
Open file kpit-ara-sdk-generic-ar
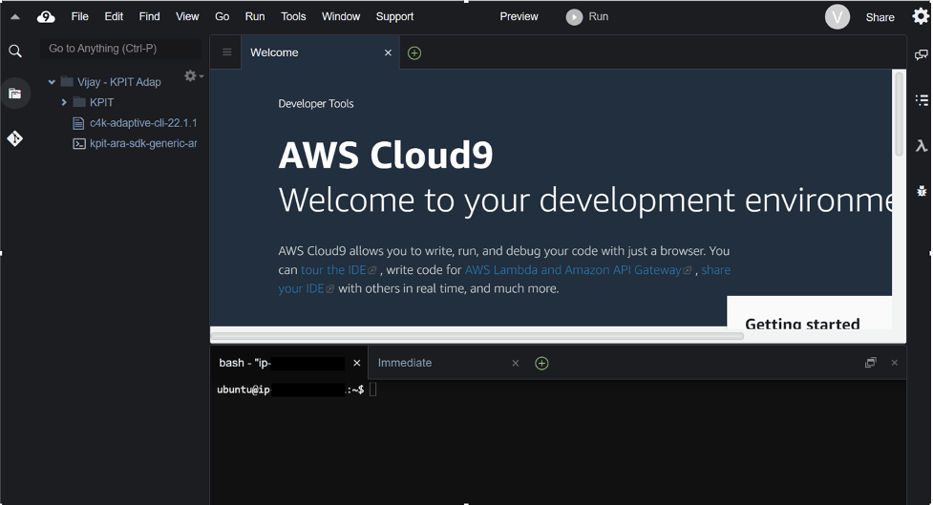143,143
